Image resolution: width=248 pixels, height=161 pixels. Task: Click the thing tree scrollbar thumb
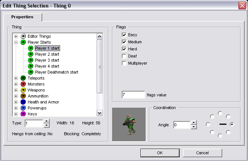point(100,66)
